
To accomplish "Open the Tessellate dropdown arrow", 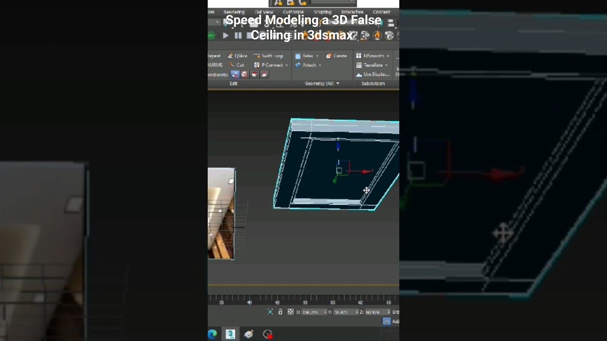I will pos(386,65).
